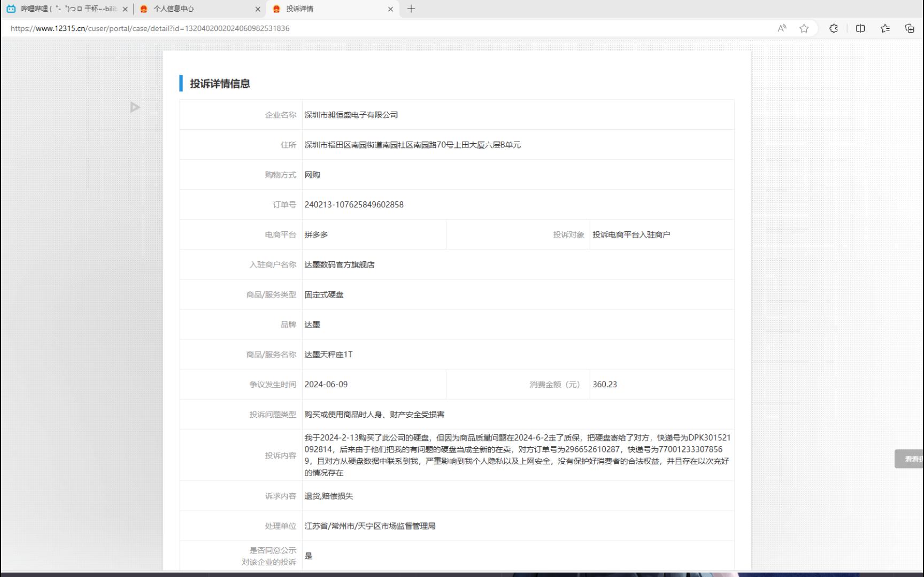Open a new browser tab
The height and width of the screenshot is (577, 924).
(x=411, y=9)
